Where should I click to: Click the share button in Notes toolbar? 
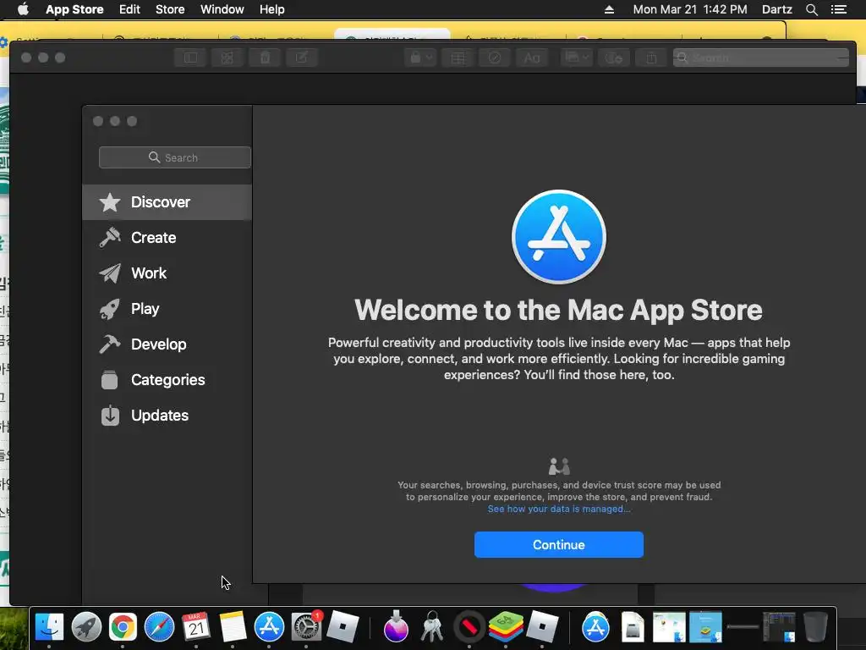coord(651,58)
